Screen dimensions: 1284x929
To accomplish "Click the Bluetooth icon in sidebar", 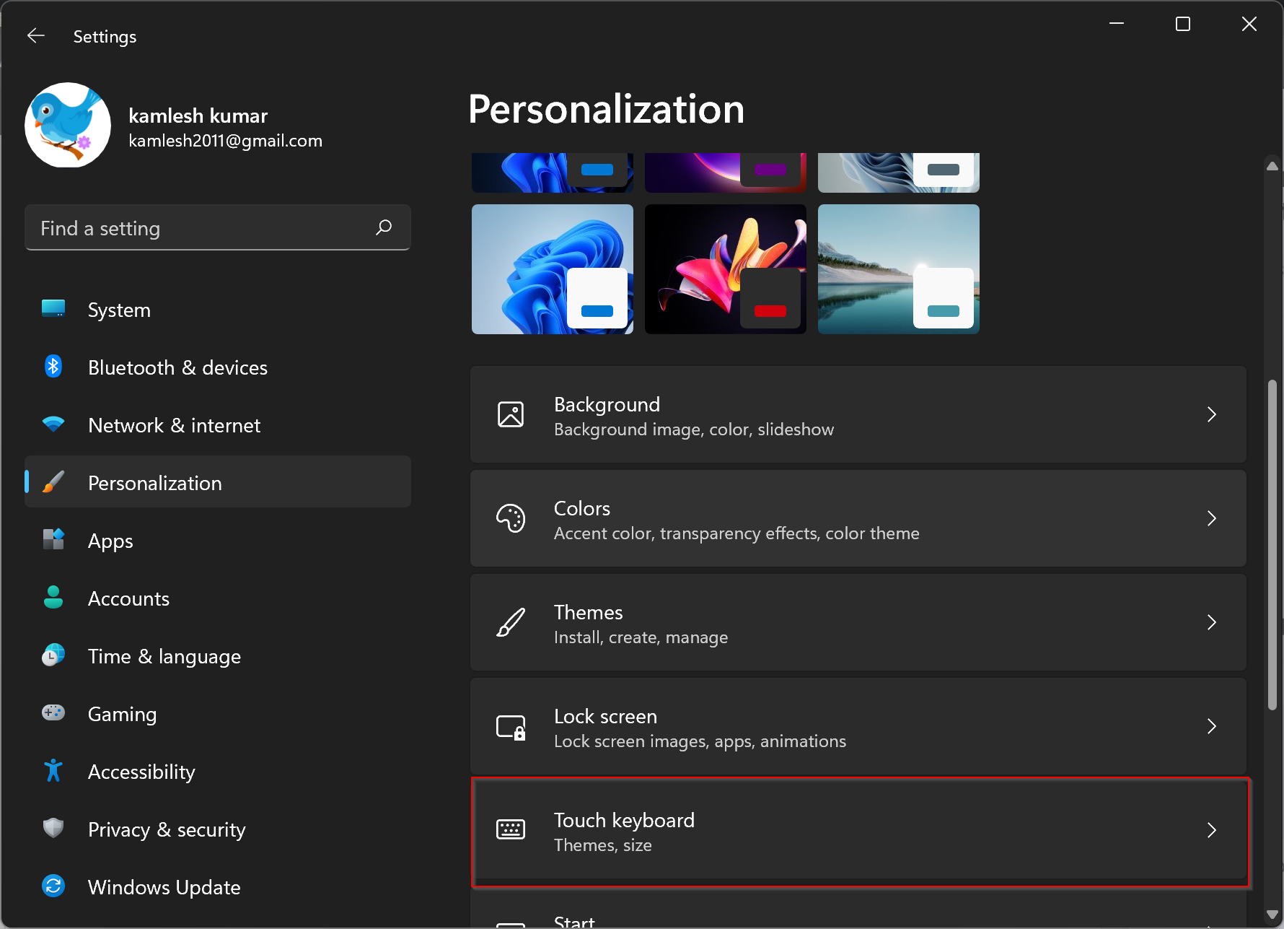I will [53, 367].
